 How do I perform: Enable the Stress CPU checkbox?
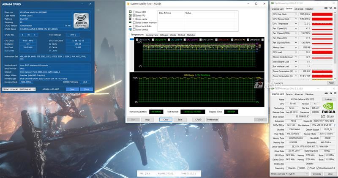(x=134, y=12)
